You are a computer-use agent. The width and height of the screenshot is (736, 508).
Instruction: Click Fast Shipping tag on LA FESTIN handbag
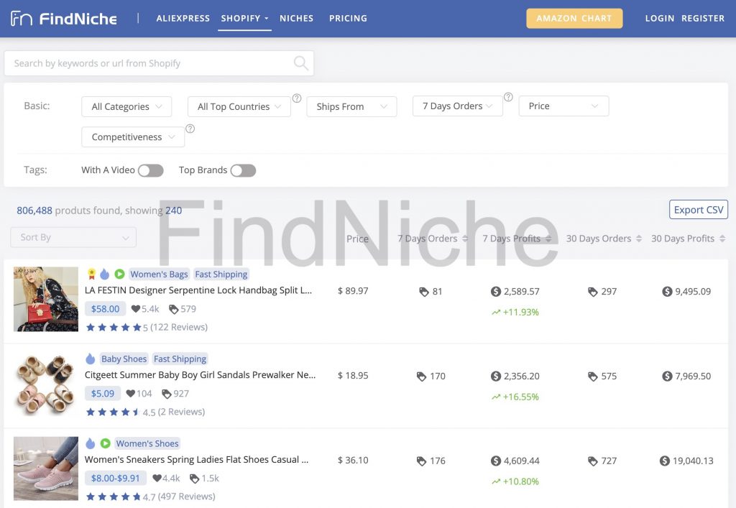coord(221,274)
